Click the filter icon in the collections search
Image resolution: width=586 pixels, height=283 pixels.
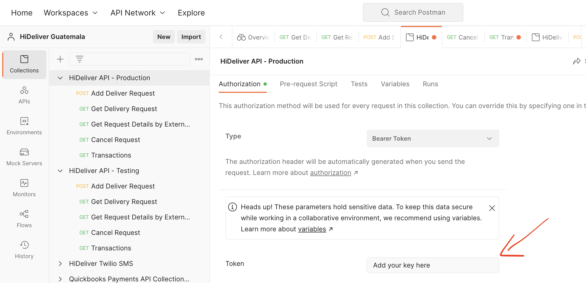(x=80, y=59)
